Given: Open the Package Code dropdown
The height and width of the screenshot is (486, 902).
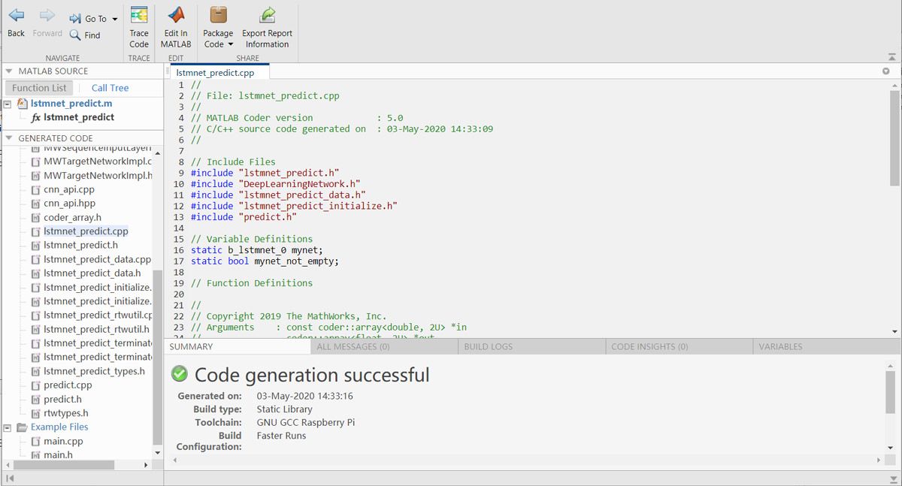Looking at the screenshot, I should [218, 39].
